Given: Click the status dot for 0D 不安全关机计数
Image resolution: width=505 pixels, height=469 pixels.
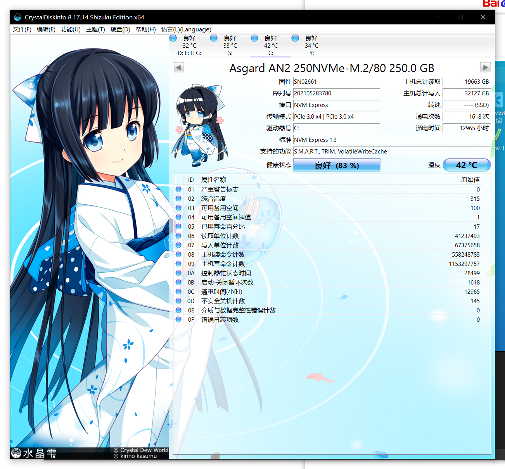Looking at the screenshot, I should 178,301.
